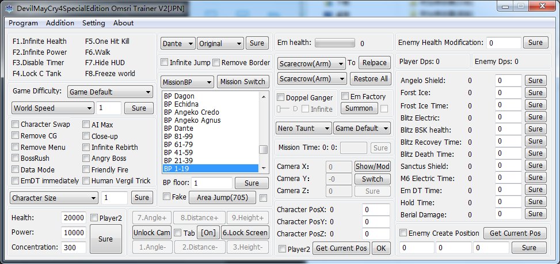
Task: Open the Dante character dropdown
Action: click(x=178, y=44)
